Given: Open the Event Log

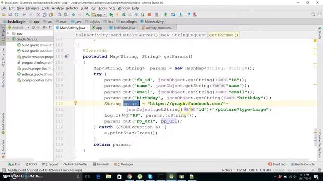Looking at the screenshot, I should pos(277,164).
